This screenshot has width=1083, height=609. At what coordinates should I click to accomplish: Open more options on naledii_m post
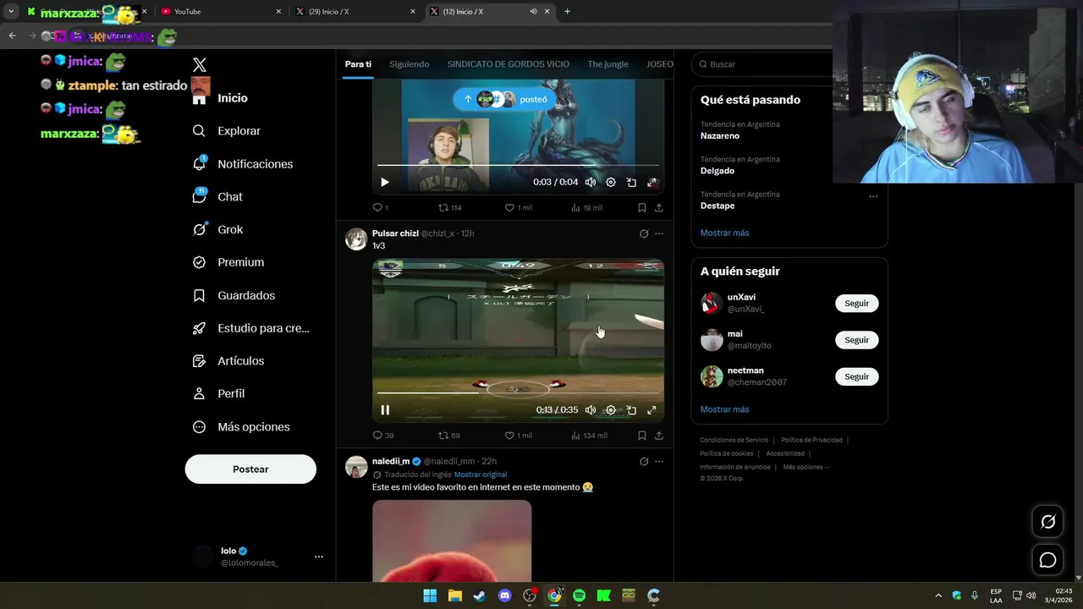click(659, 462)
